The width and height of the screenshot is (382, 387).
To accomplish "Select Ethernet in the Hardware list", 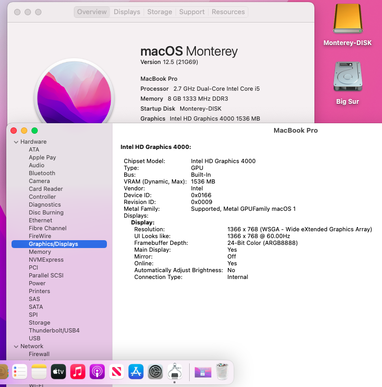I will pos(40,220).
